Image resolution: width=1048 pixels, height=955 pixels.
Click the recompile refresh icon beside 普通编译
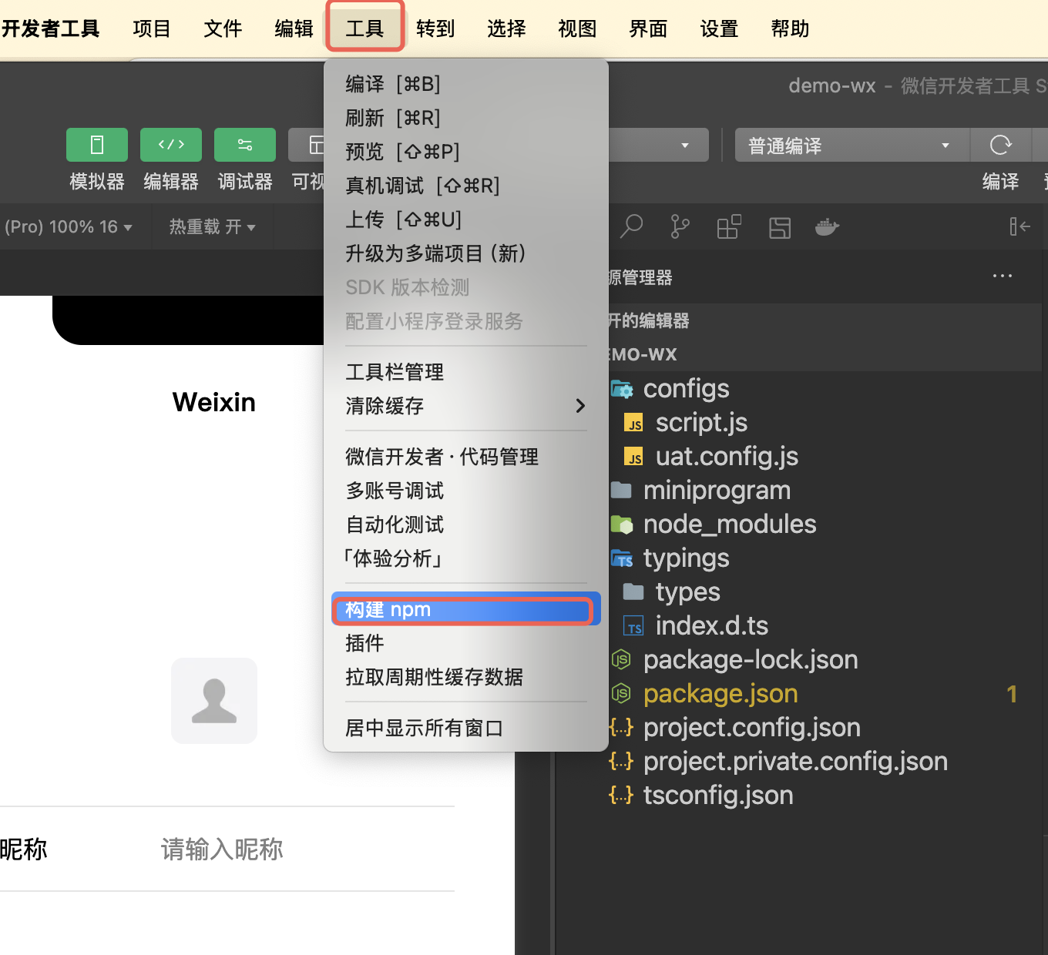(1000, 145)
